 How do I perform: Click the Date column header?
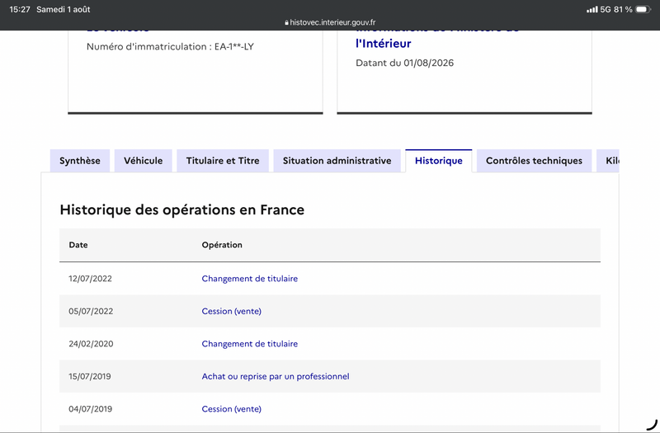tap(78, 245)
